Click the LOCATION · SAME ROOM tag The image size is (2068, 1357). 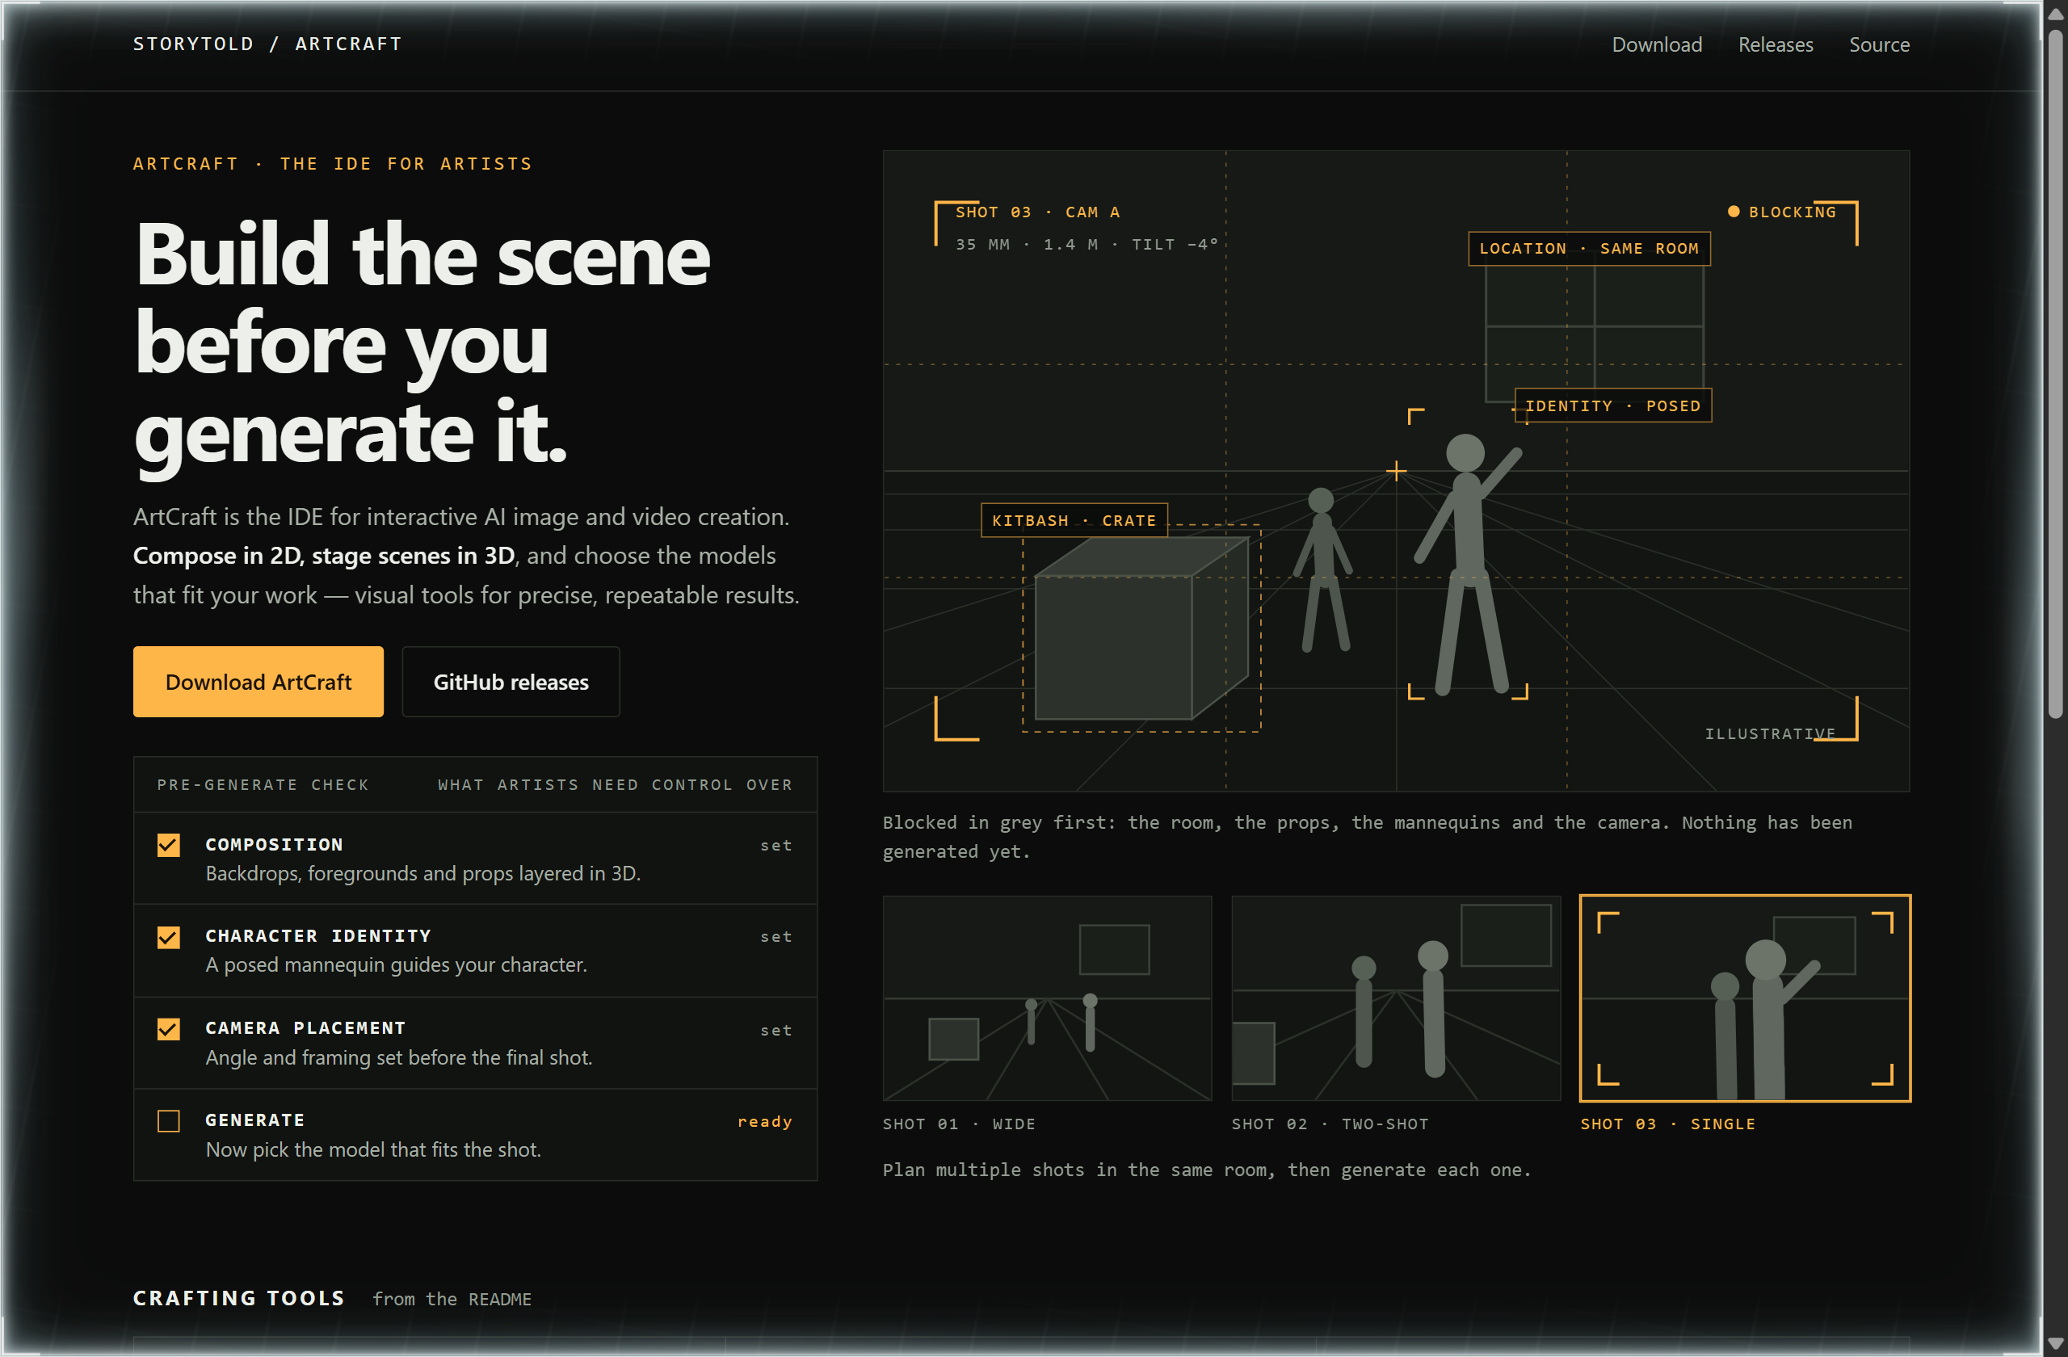click(1588, 249)
